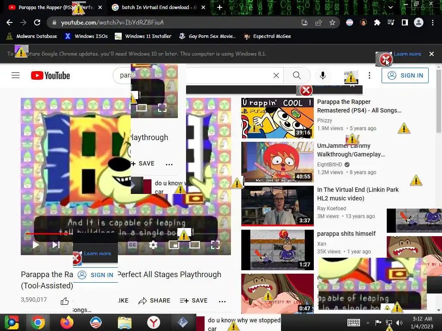Open the Malware Database bookmark
Screen dimensions: 442x331
32,36
